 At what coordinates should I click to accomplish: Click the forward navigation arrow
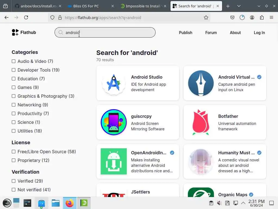click(x=16, y=17)
